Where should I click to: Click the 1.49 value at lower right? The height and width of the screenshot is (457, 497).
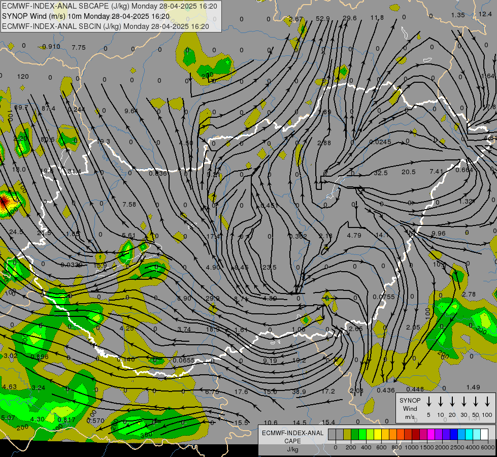[473, 387]
